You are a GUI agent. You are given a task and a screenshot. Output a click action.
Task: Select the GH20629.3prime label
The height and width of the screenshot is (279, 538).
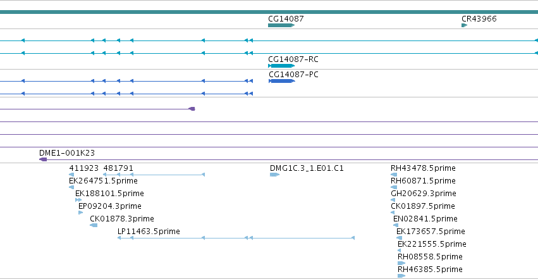[424, 194]
